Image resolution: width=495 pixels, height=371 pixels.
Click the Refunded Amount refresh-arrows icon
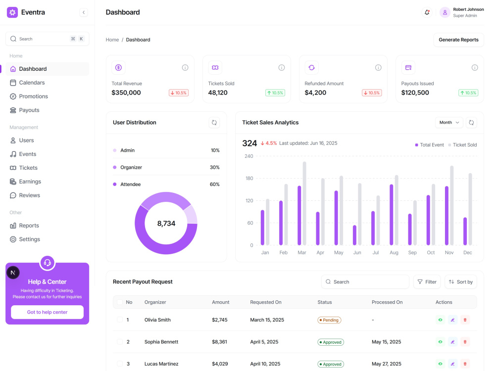311,67
